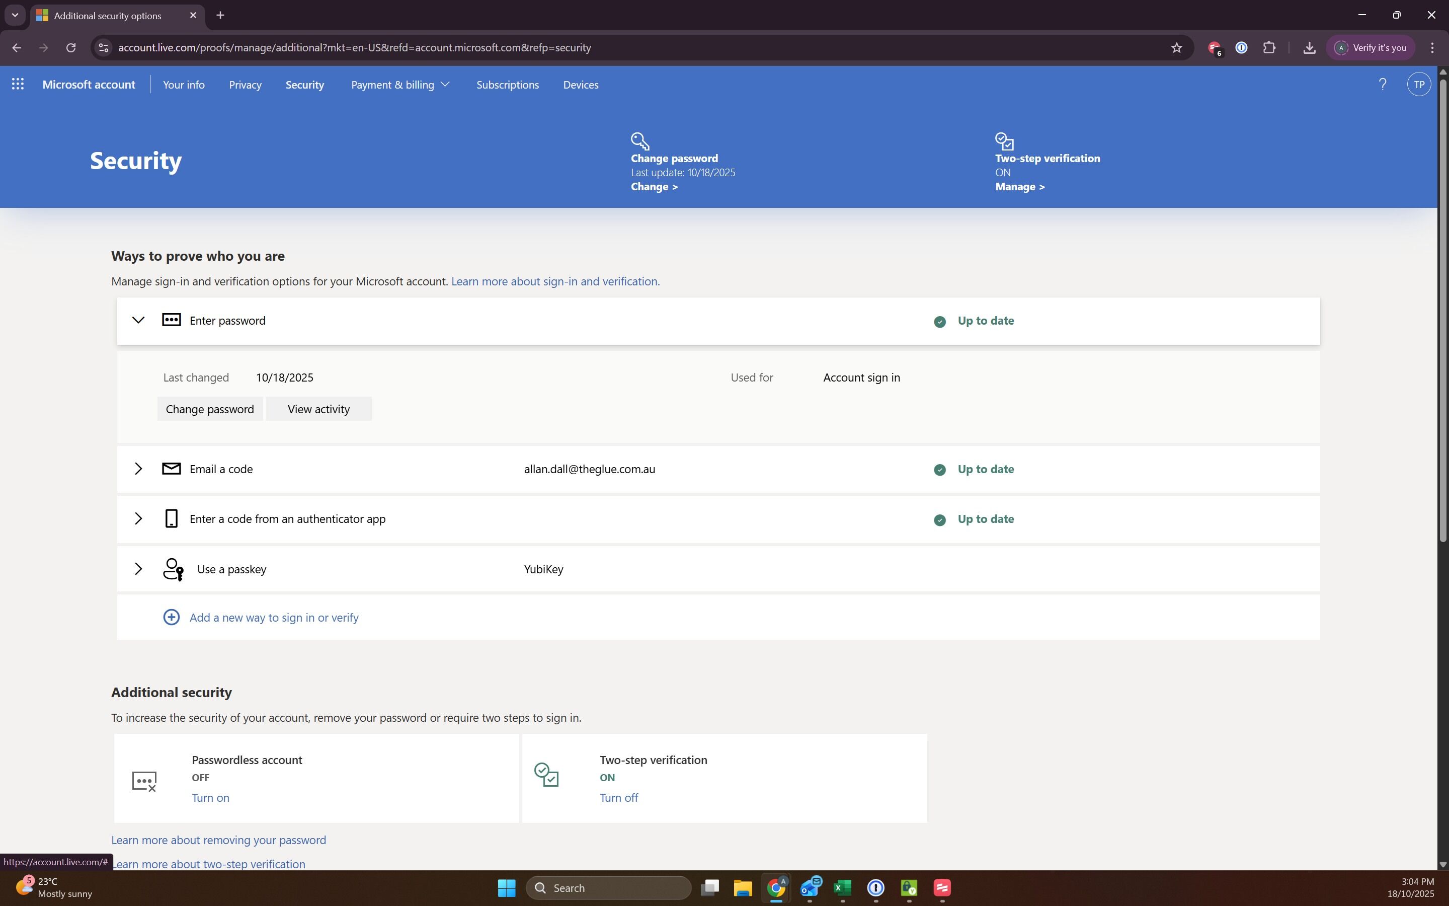Bookmark this page with star icon
The height and width of the screenshot is (906, 1449).
[x=1177, y=47]
